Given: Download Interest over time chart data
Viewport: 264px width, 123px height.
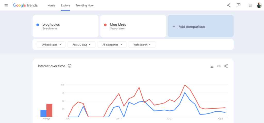Looking at the screenshot, I should click(212, 66).
